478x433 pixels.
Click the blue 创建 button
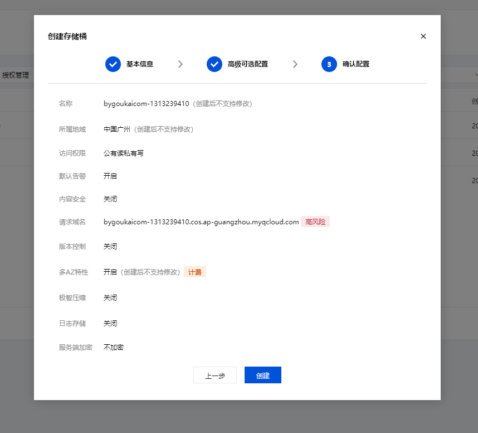[263, 375]
